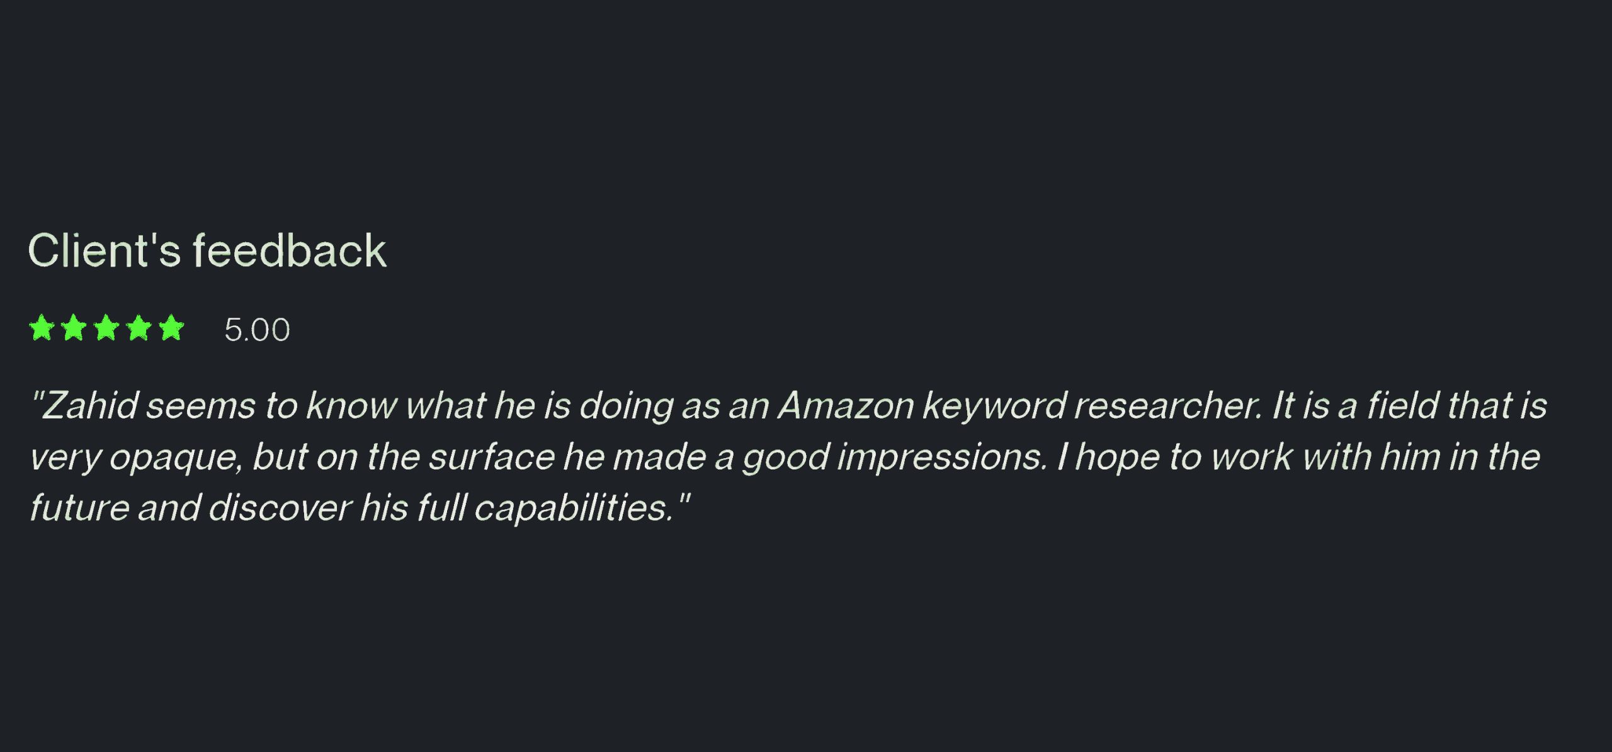Click the word "hope" in the review
Image resolution: width=1612 pixels, height=752 pixels.
pyautogui.click(x=1117, y=458)
